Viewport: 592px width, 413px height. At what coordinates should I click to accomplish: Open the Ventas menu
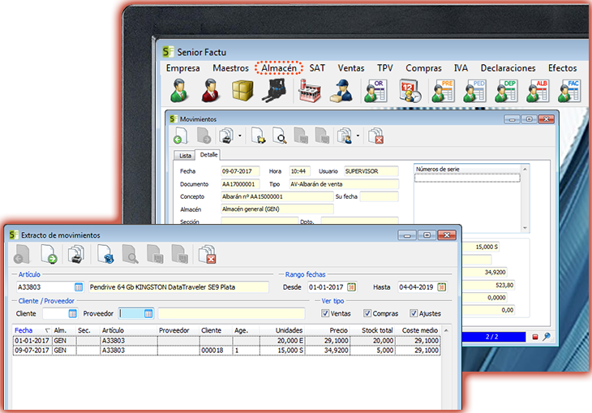pos(351,68)
